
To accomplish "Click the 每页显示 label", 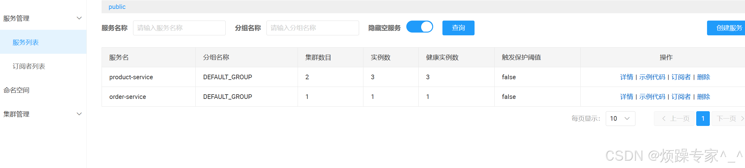I will (586, 119).
